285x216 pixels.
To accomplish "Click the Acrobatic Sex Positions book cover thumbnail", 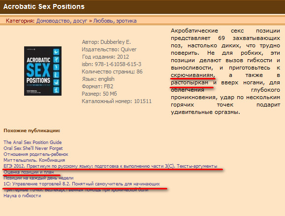I will coord(43,71).
